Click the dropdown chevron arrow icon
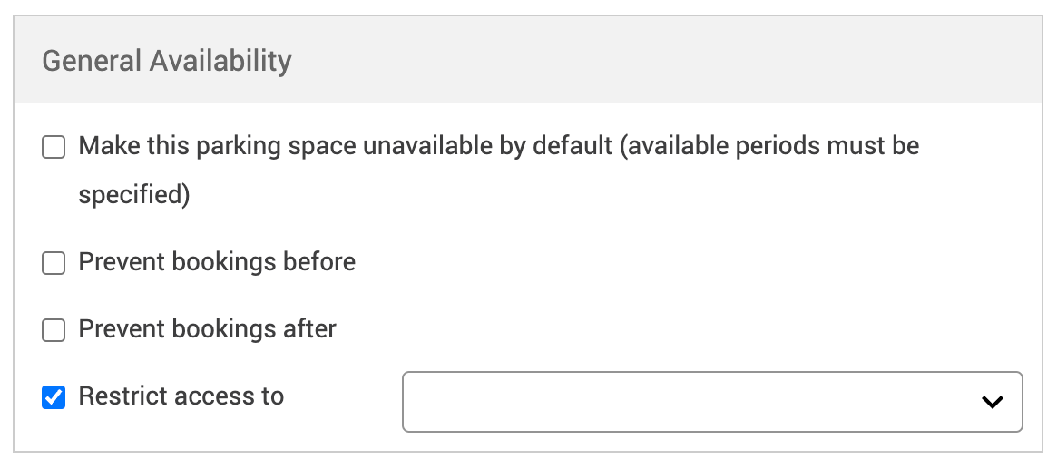The width and height of the screenshot is (1057, 469). (x=993, y=402)
